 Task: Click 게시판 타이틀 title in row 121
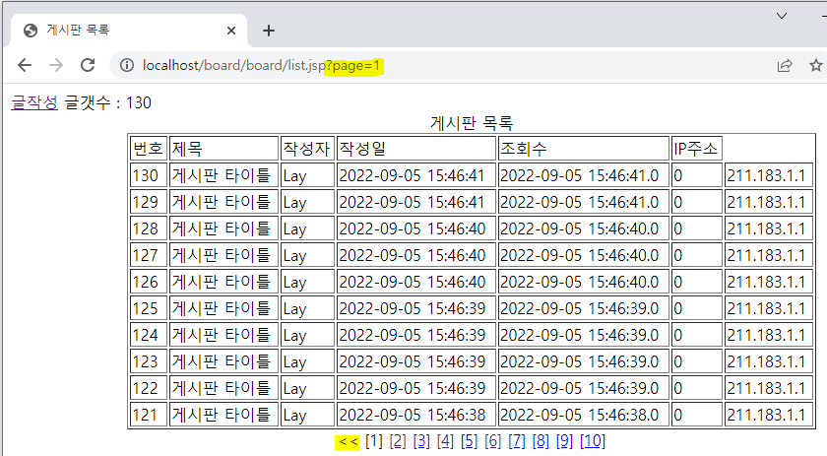tap(223, 415)
